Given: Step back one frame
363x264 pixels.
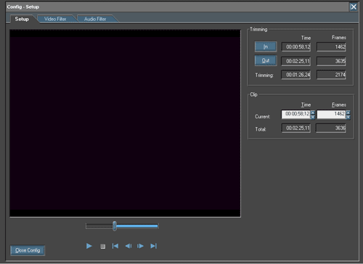Looking at the screenshot, I should 129,246.
